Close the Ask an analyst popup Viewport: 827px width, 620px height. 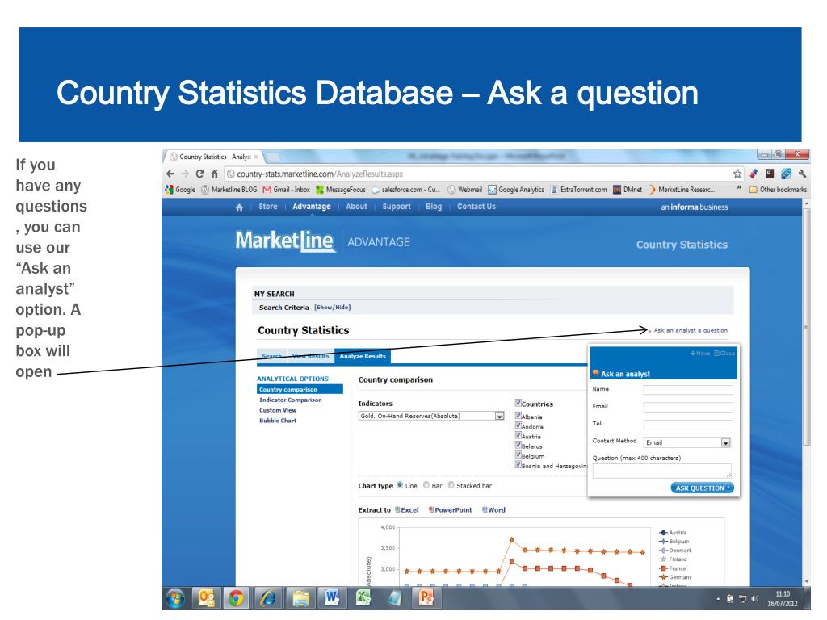724,354
